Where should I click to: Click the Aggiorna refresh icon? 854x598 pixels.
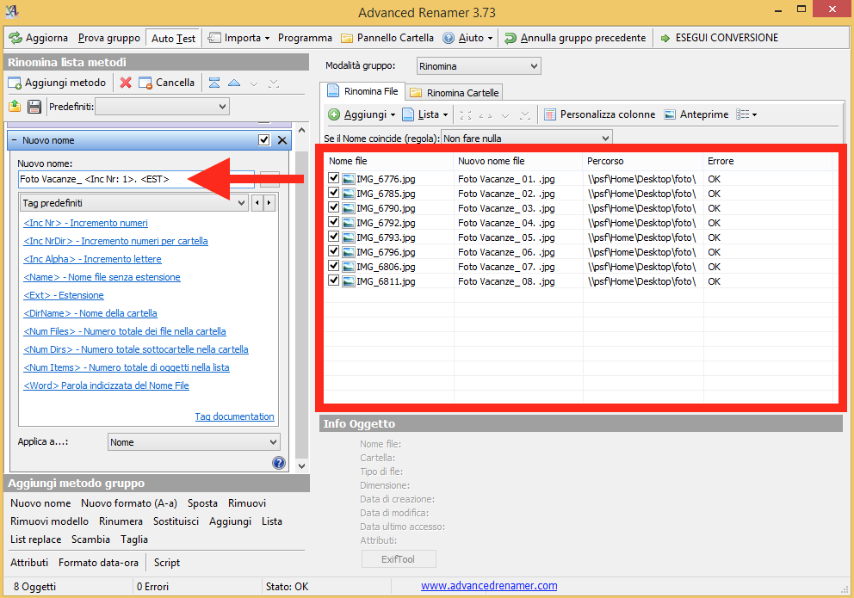click(15, 38)
